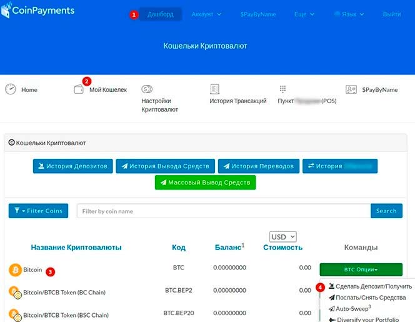The image size is (415, 322).
Task: Click the orange Bitcoin coin icon
Action: (14, 270)
